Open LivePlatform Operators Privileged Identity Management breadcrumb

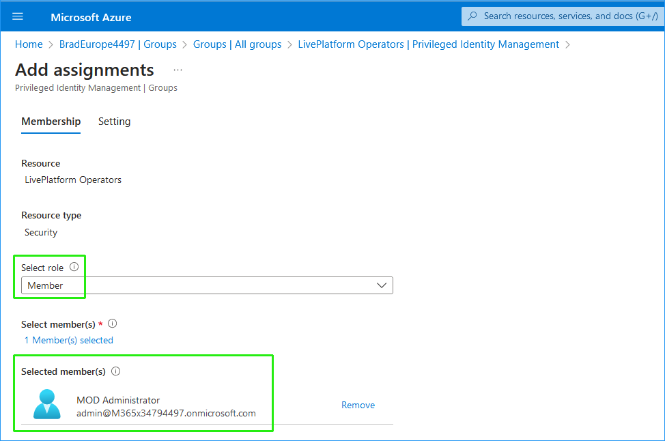(428, 44)
